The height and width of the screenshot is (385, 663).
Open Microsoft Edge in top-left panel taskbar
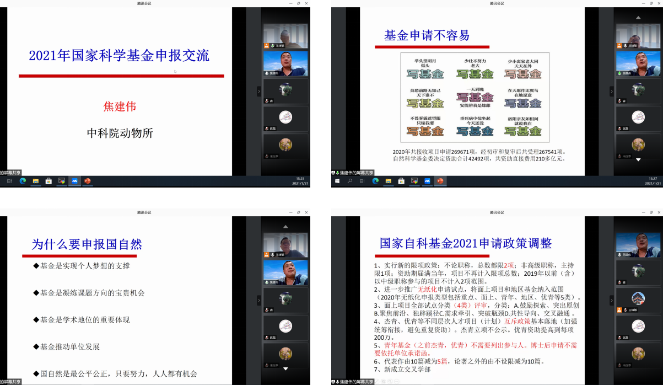pos(23,181)
